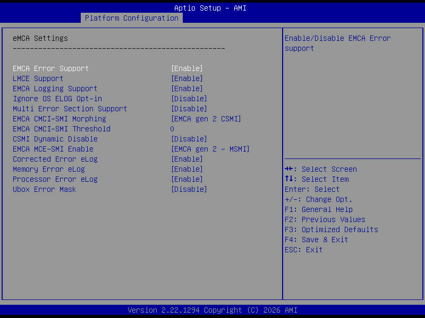The height and width of the screenshot is (318, 425).
Task: Select the Corrected Error eLog setting
Action: click(x=55, y=159)
